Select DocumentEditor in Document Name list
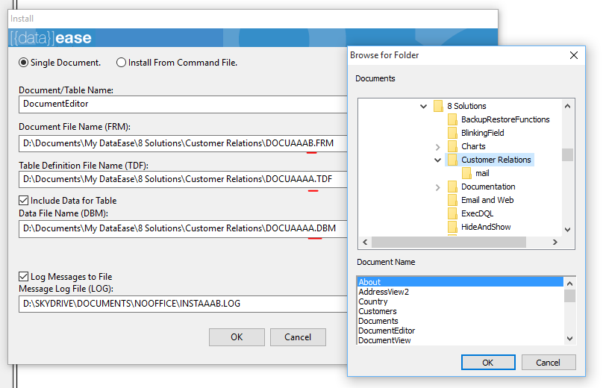The height and width of the screenshot is (388, 606). click(460, 331)
